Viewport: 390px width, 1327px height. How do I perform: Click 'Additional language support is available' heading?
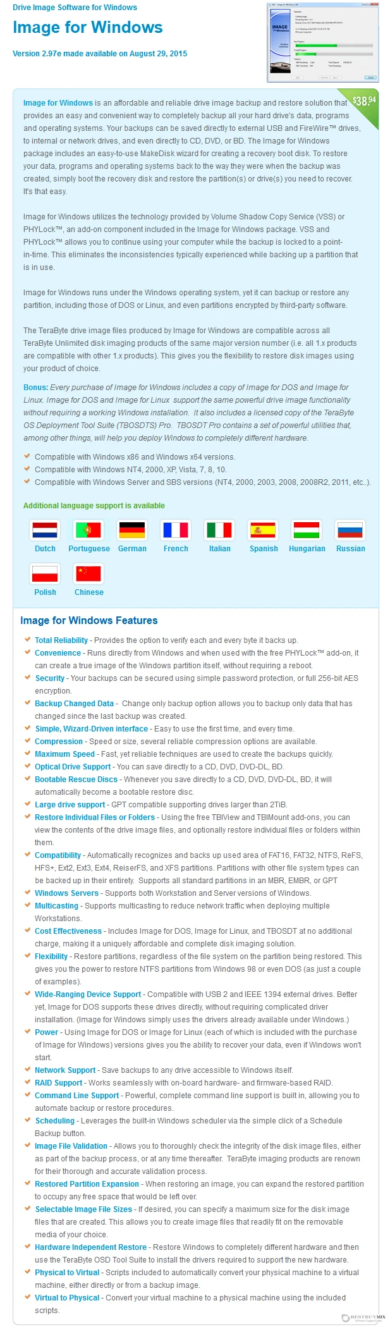(x=94, y=506)
